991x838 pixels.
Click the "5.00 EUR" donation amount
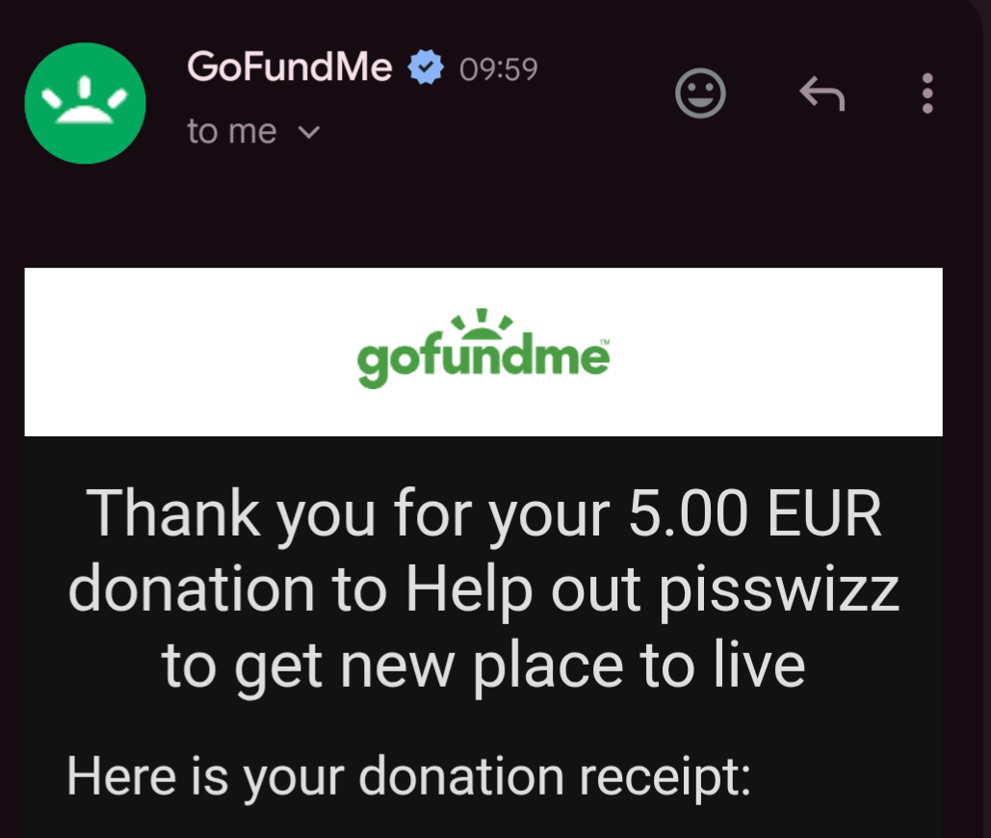coord(755,513)
